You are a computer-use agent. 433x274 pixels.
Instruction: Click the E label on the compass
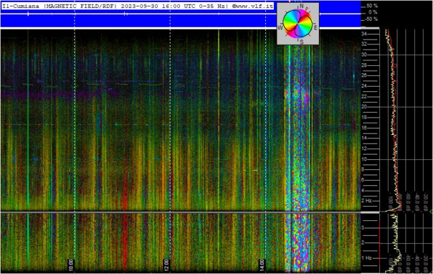point(315,27)
